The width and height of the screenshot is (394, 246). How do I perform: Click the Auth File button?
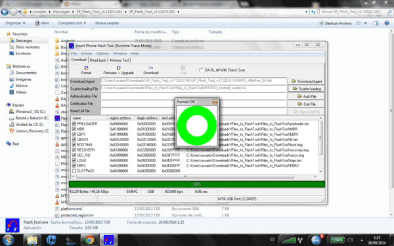coord(306,96)
